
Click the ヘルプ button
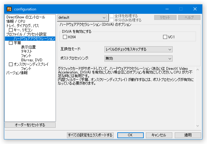pos(189,17)
